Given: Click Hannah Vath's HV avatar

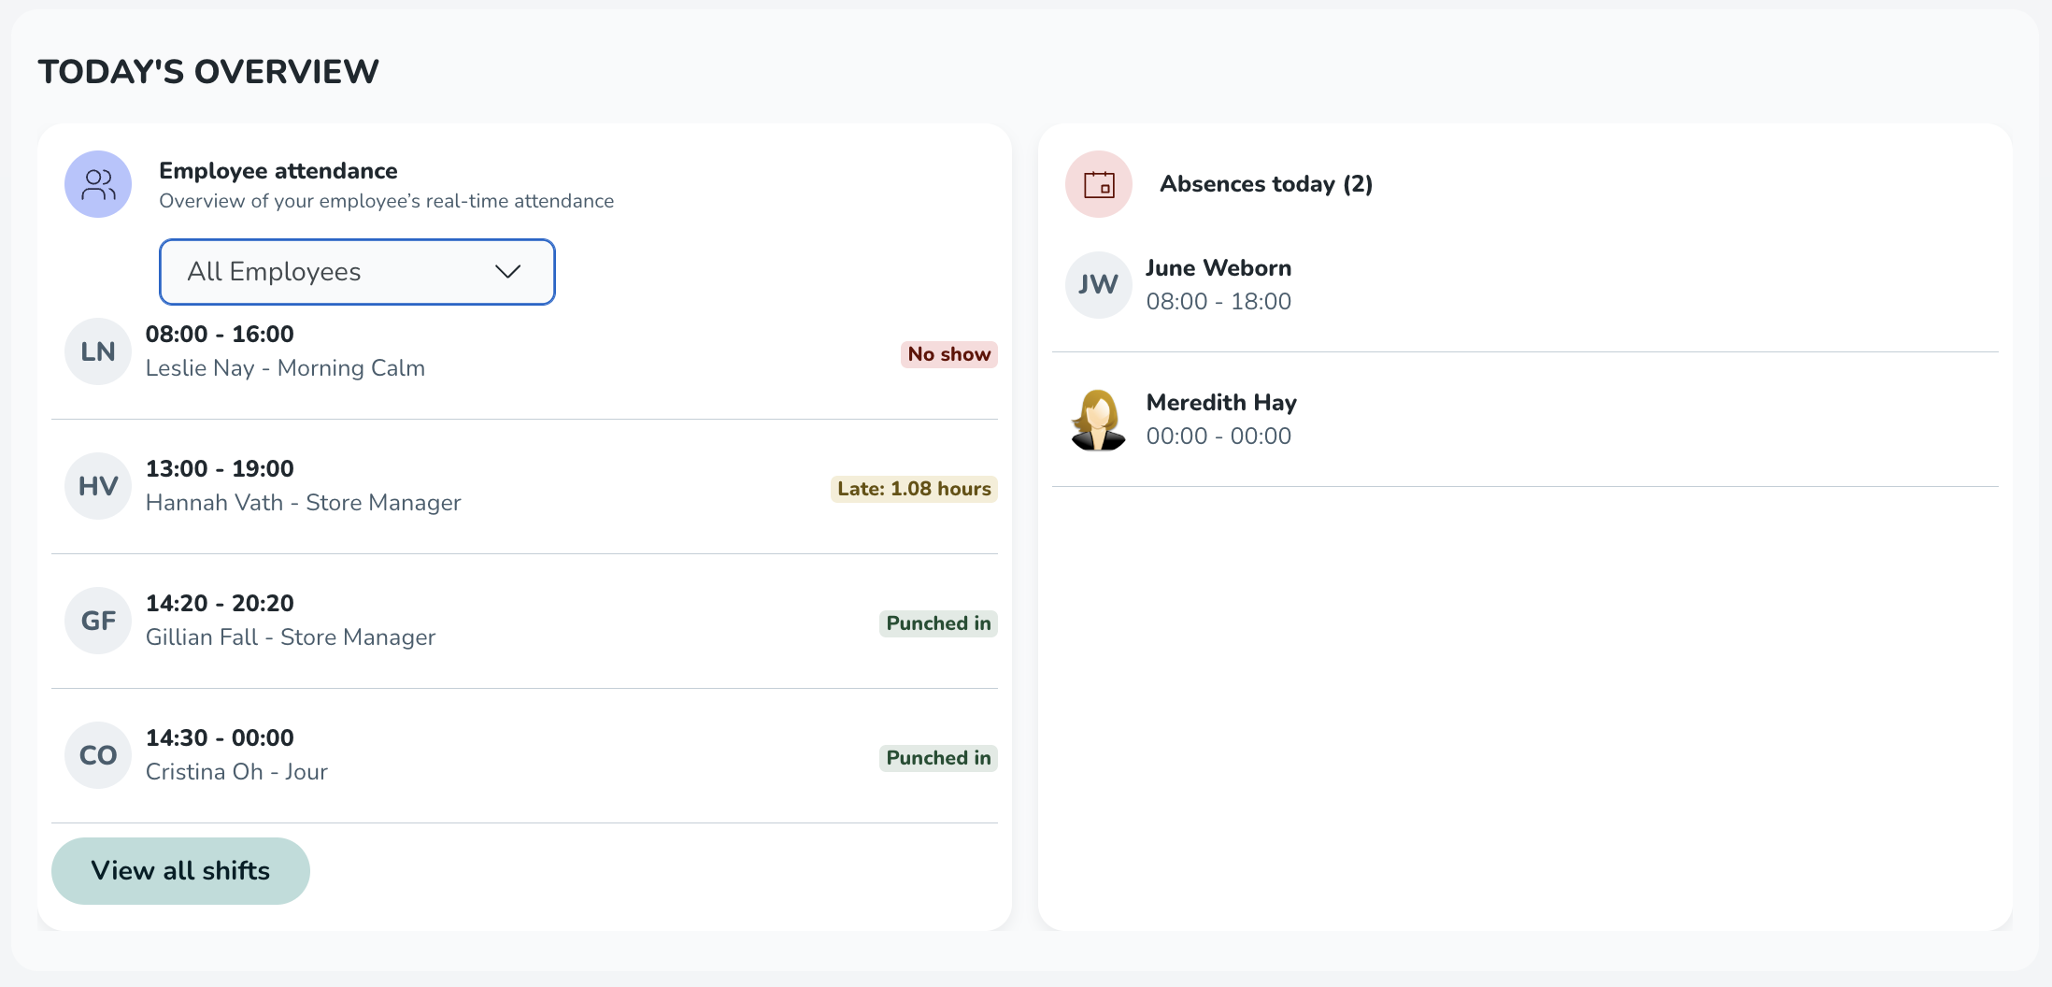Looking at the screenshot, I should coord(98,486).
